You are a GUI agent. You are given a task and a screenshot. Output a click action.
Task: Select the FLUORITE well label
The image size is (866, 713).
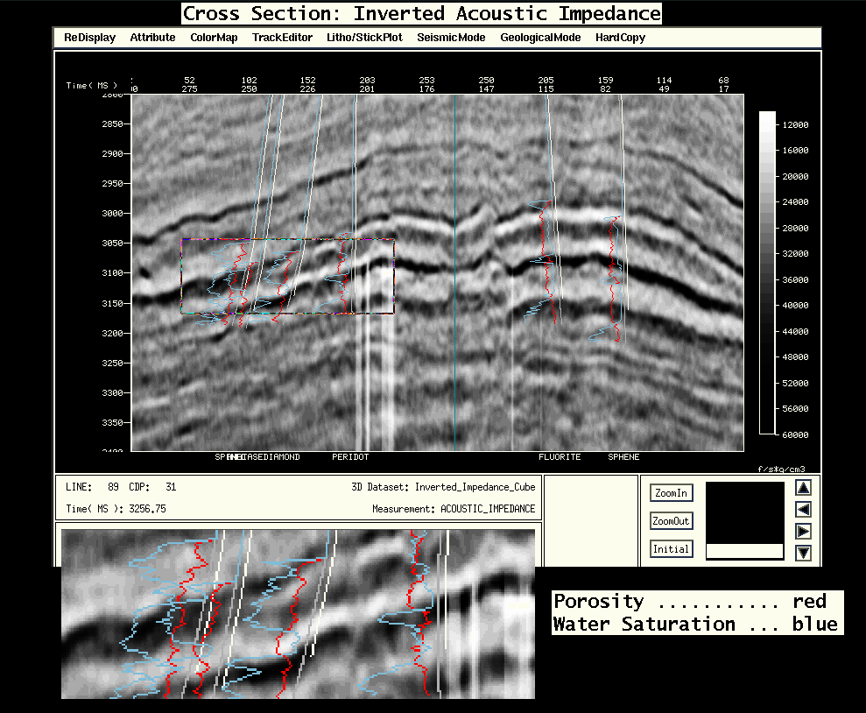(560, 457)
